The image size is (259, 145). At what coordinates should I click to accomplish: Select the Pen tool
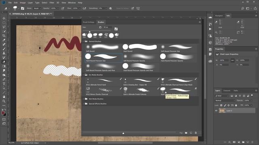tap(4, 79)
